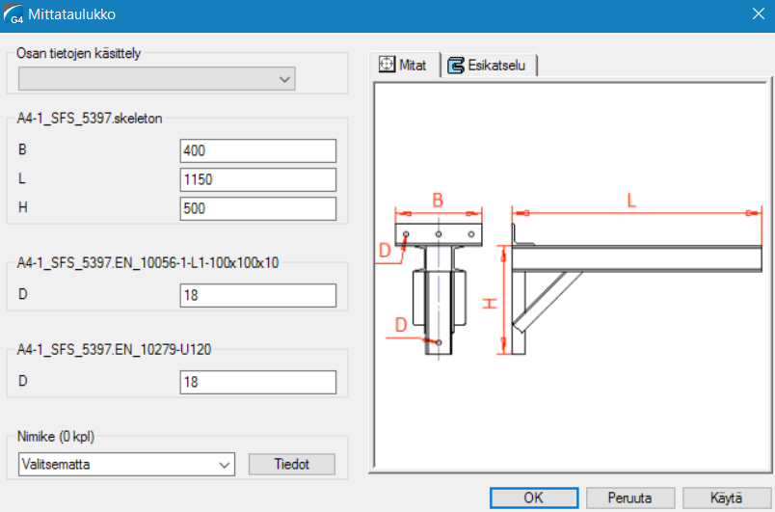Click the red H dimension label in drawing
This screenshot has width=775, height=512.
pos(490,302)
